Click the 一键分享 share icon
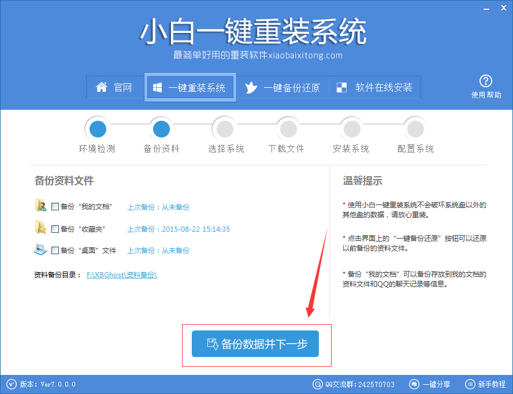Image resolution: width=513 pixels, height=394 pixels. [x=414, y=384]
